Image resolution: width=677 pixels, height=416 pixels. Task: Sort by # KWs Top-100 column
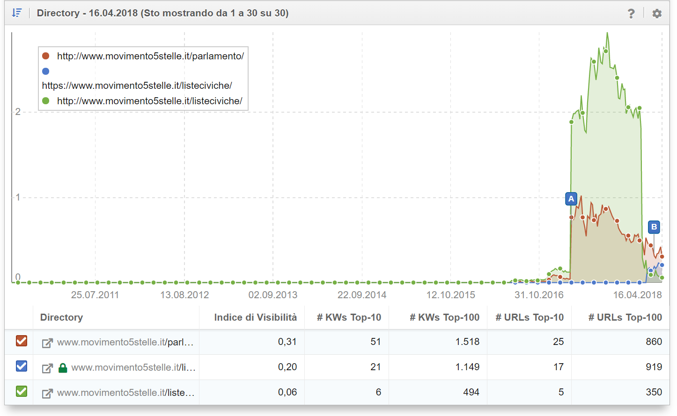pyautogui.click(x=444, y=317)
